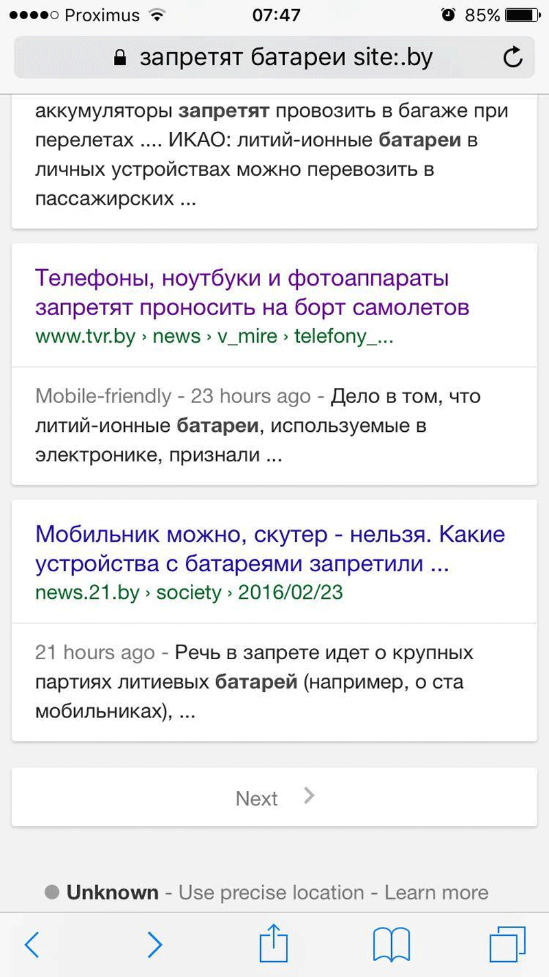Tap the chevron beside Next
Image resolution: width=549 pixels, height=977 pixels.
click(309, 796)
